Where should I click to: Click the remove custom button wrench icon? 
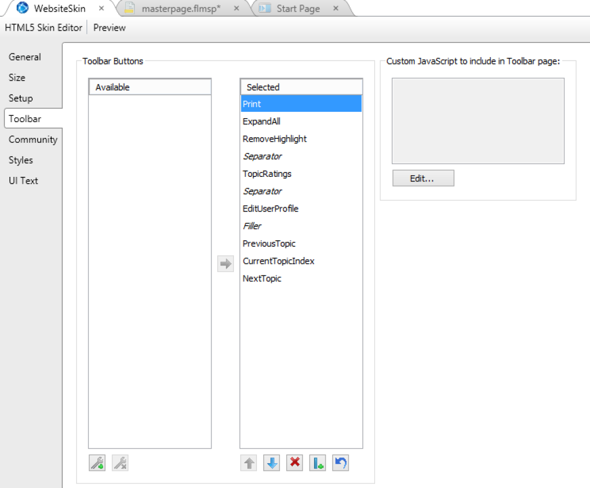(120, 463)
